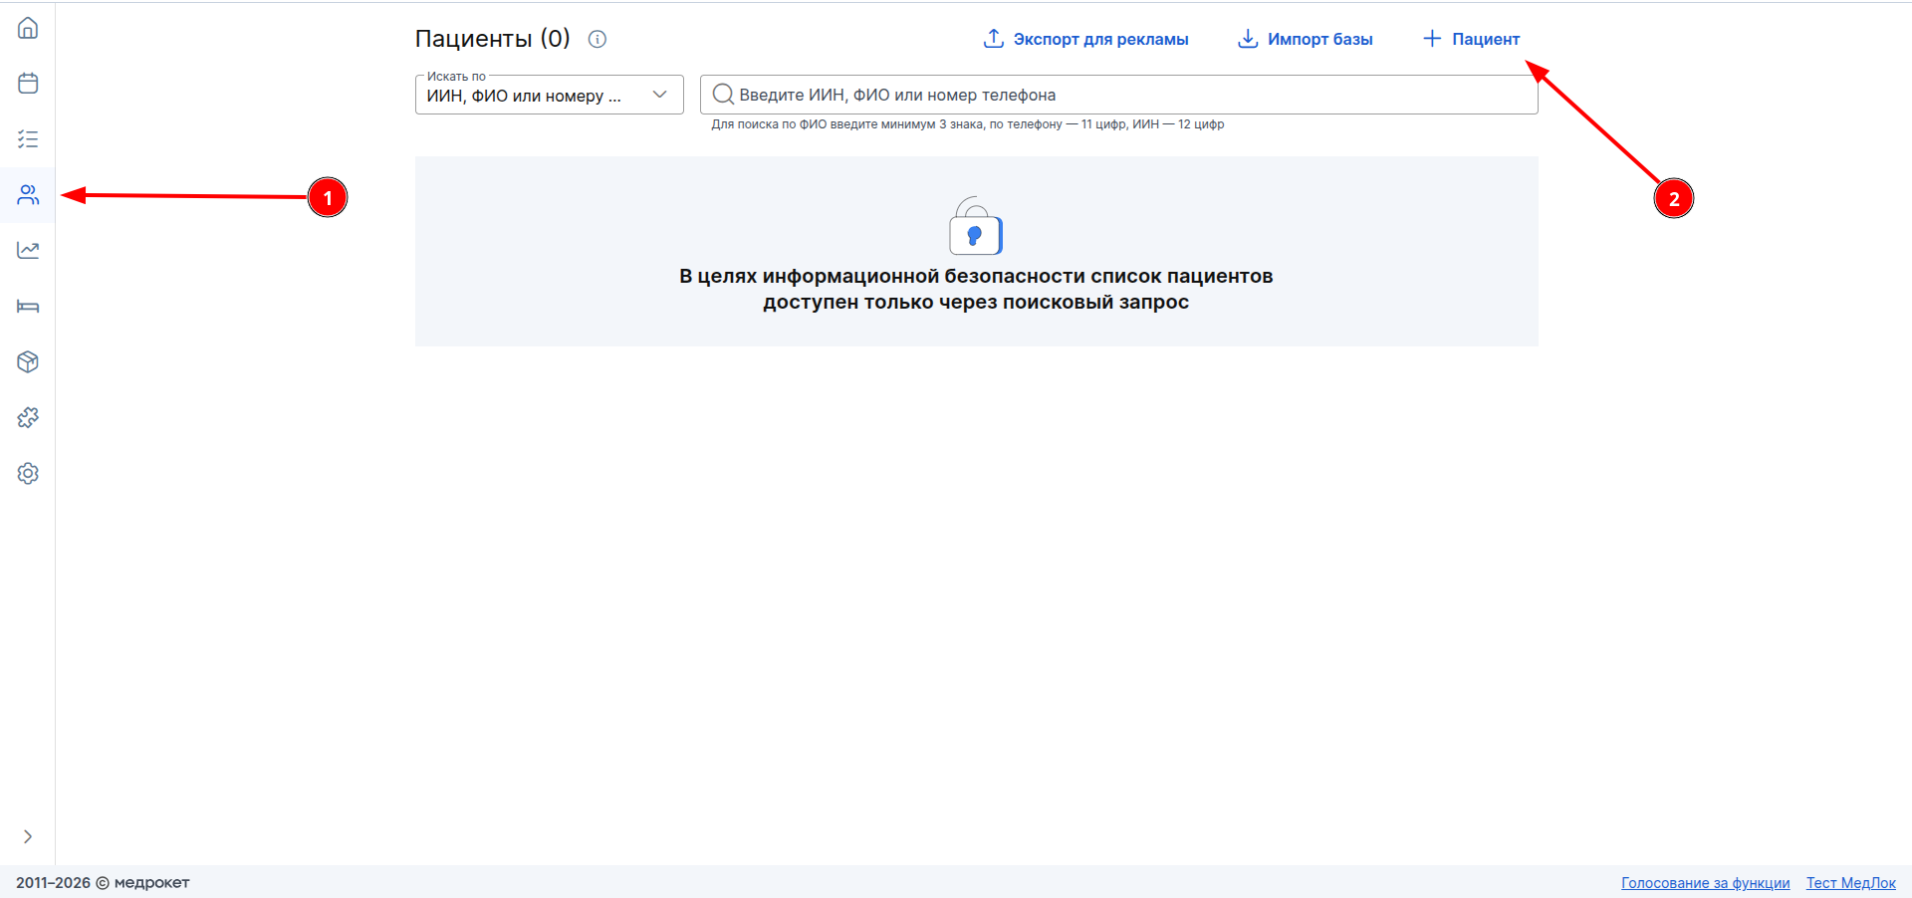Screen dimensions: 1912x898
Task: Click the magnifier icon in search field
Action: pos(723,95)
